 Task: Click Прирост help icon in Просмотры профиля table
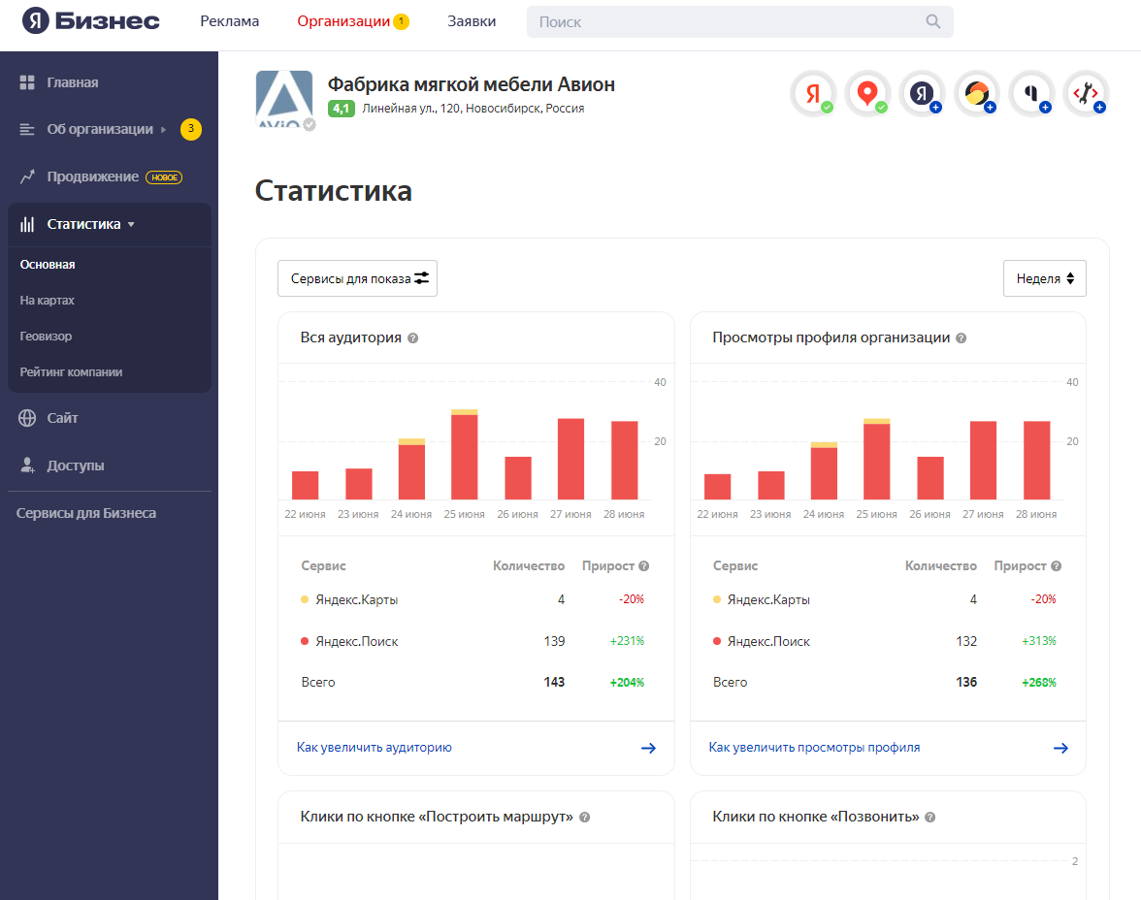(x=1056, y=566)
